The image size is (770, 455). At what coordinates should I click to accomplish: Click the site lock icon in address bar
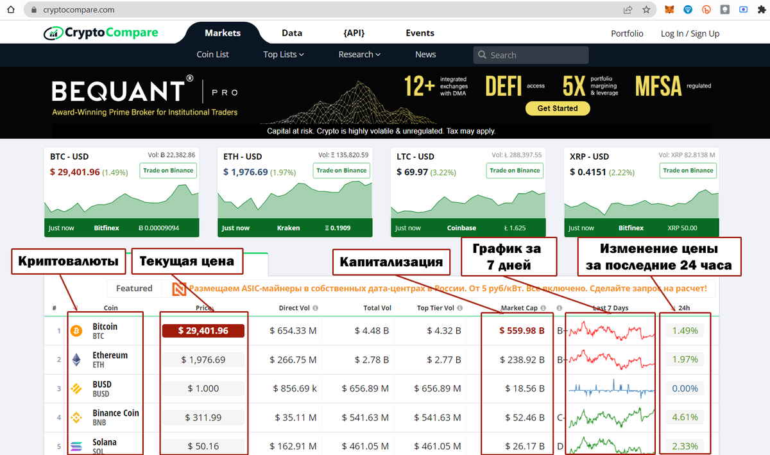tap(33, 10)
